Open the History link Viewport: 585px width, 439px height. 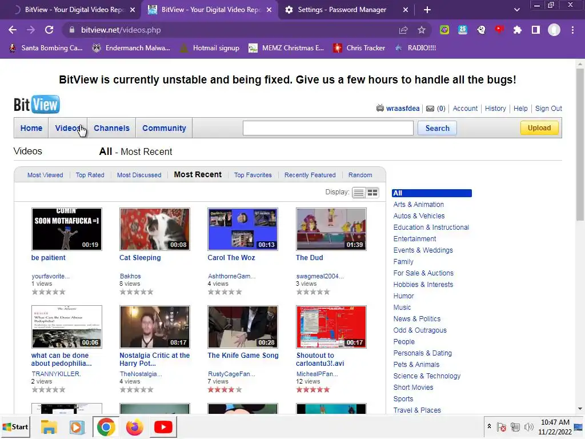[495, 109]
